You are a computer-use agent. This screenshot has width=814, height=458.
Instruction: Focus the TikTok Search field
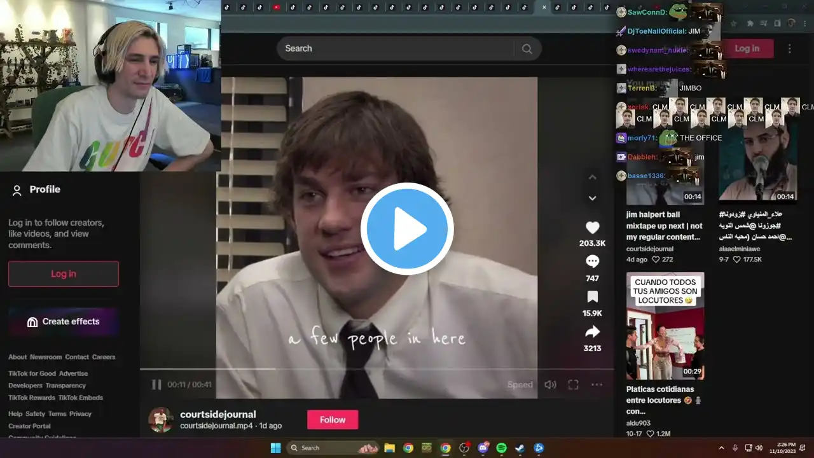(x=409, y=48)
